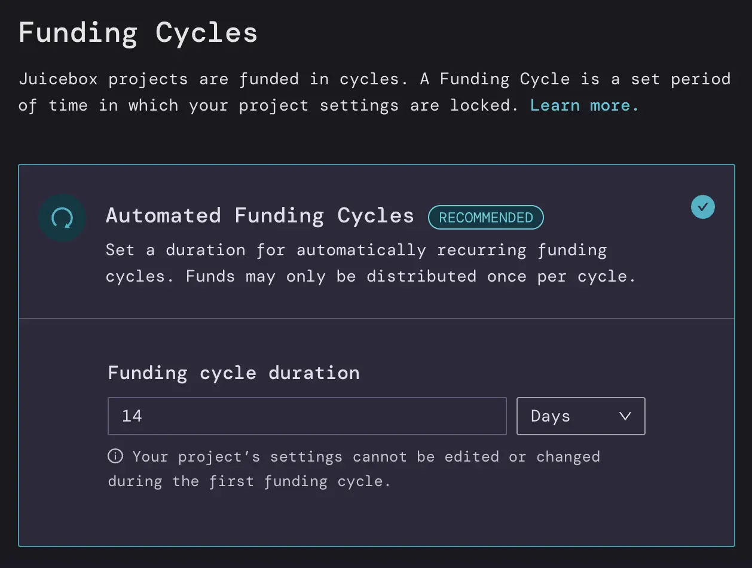The width and height of the screenshot is (752, 568).
Task: Click the circled info symbol near the notice text
Action: pyautogui.click(x=115, y=456)
